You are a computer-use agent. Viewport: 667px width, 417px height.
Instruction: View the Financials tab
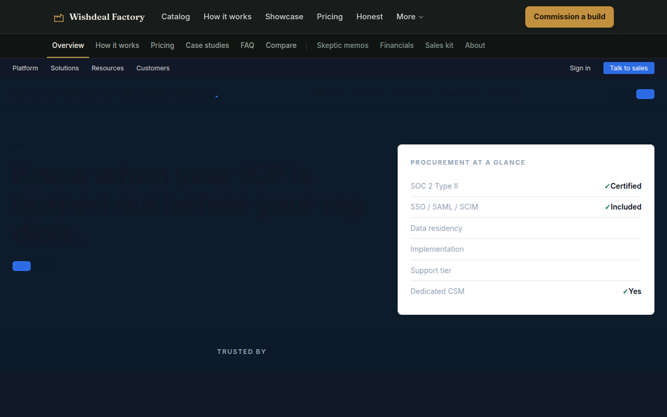(x=397, y=45)
